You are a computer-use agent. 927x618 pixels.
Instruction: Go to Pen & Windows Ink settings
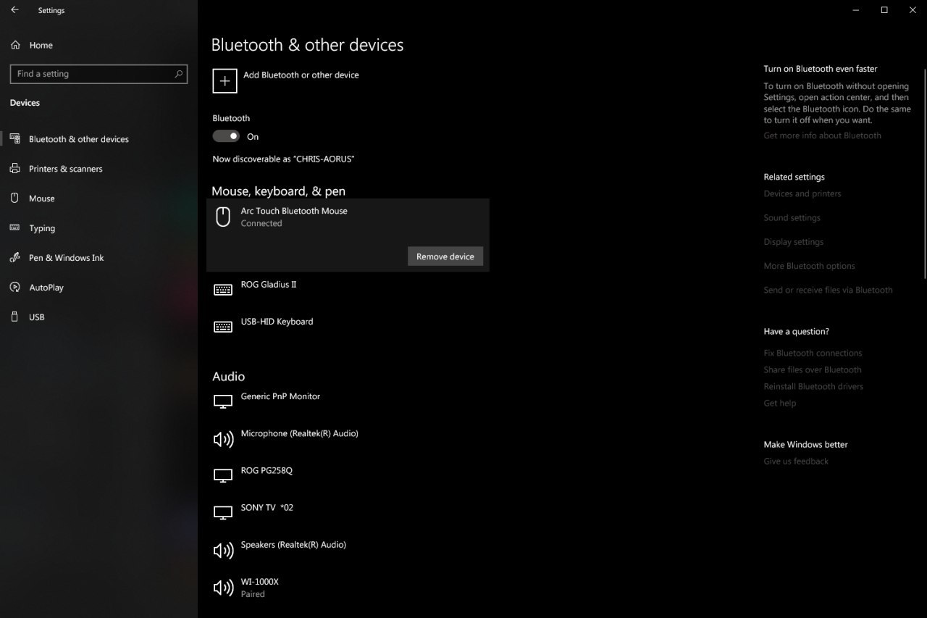click(66, 258)
